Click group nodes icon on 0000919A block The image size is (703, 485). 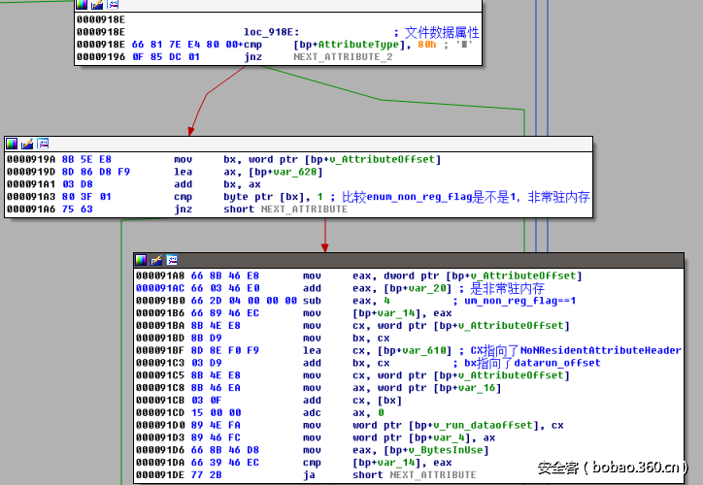point(42,144)
